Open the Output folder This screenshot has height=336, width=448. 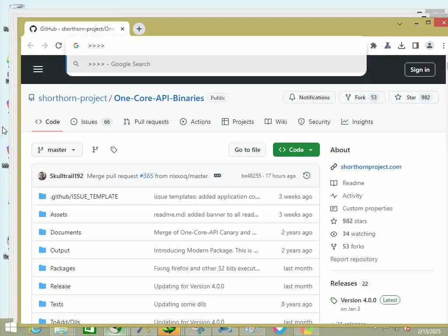coord(60,251)
